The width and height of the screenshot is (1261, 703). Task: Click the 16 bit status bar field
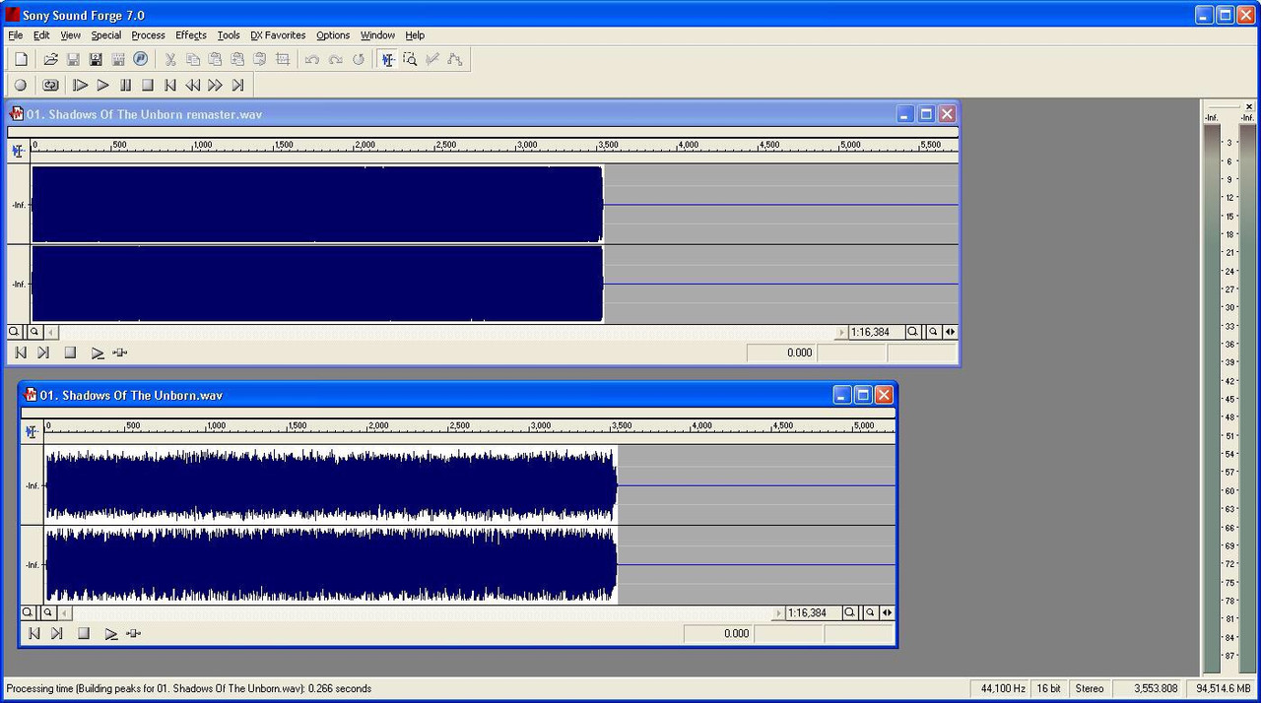pos(1048,688)
